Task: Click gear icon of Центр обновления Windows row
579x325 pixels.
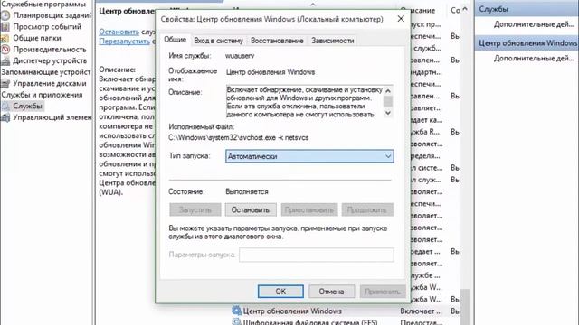Action: 236,311
